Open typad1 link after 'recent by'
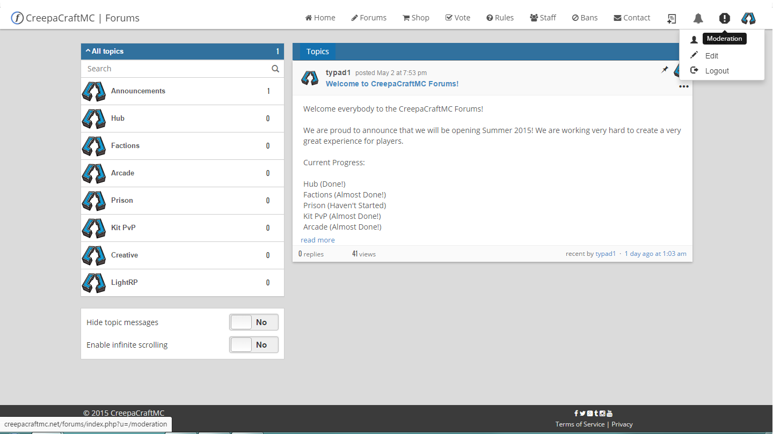Screen dimensions: 773x434 606,254
